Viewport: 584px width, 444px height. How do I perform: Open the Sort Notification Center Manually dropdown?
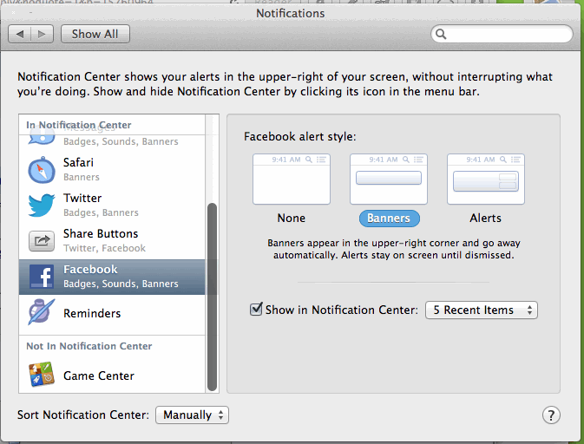pyautogui.click(x=192, y=415)
